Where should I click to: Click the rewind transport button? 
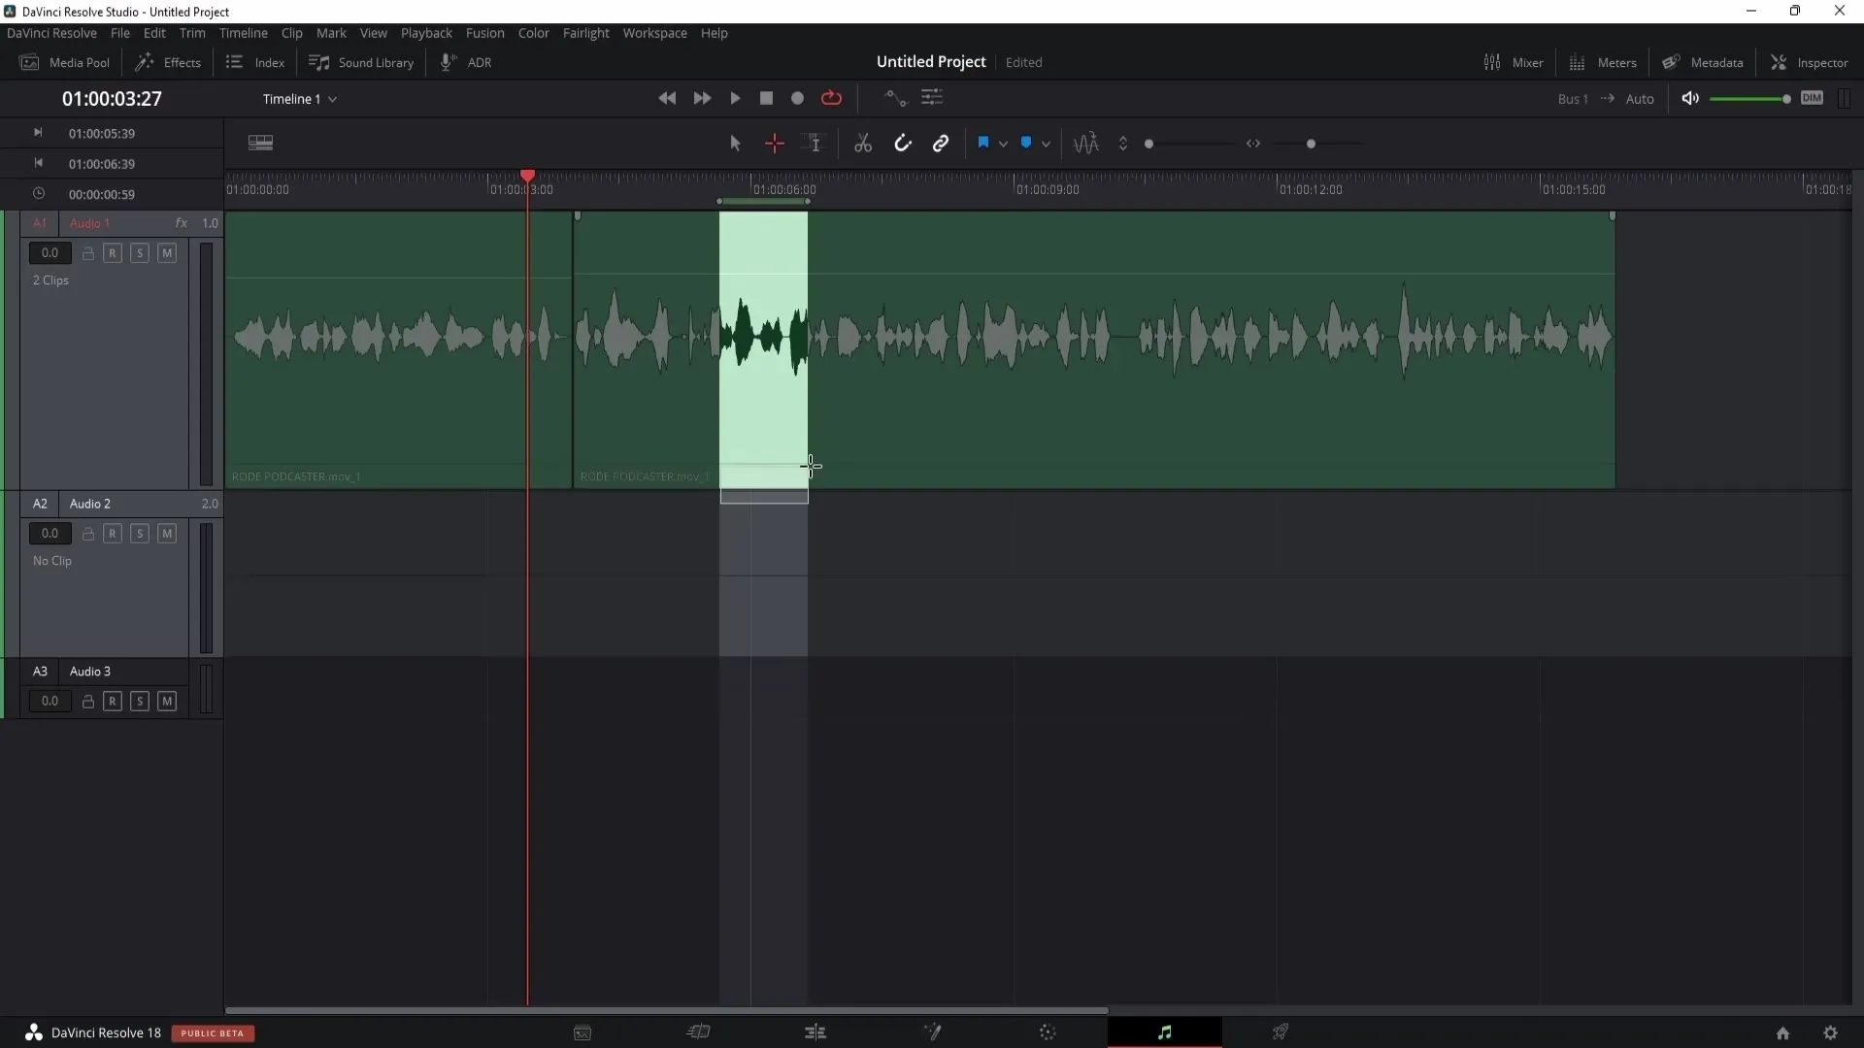point(667,98)
